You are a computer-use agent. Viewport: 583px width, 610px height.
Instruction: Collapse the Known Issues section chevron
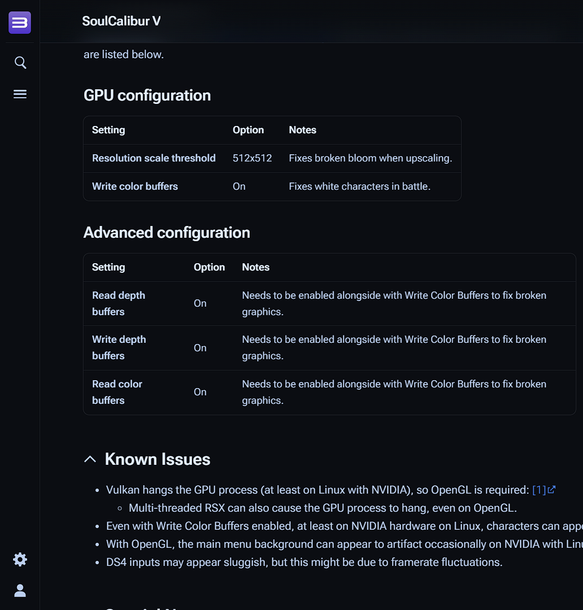point(90,459)
